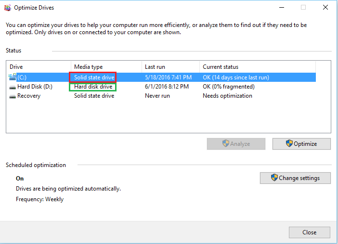
Task: Open Change settings for scheduled optimization
Action: [295, 178]
